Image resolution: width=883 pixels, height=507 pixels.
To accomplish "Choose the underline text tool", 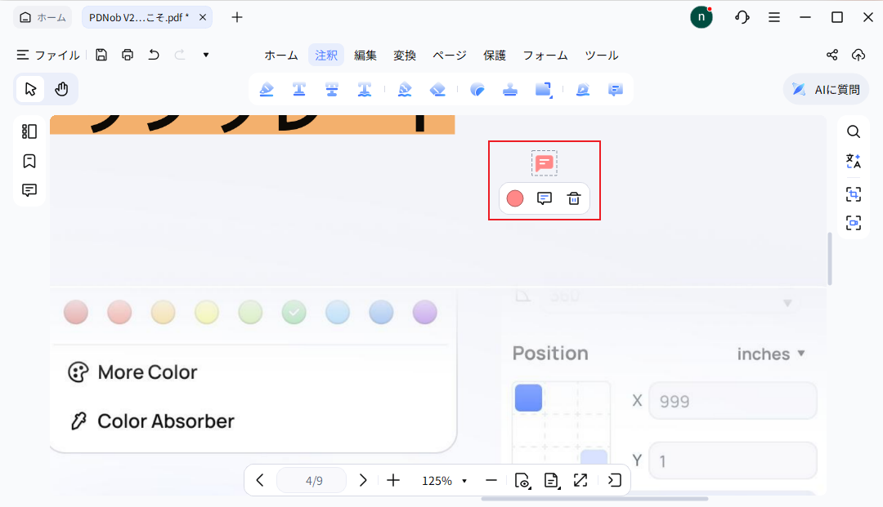I will pyautogui.click(x=299, y=90).
